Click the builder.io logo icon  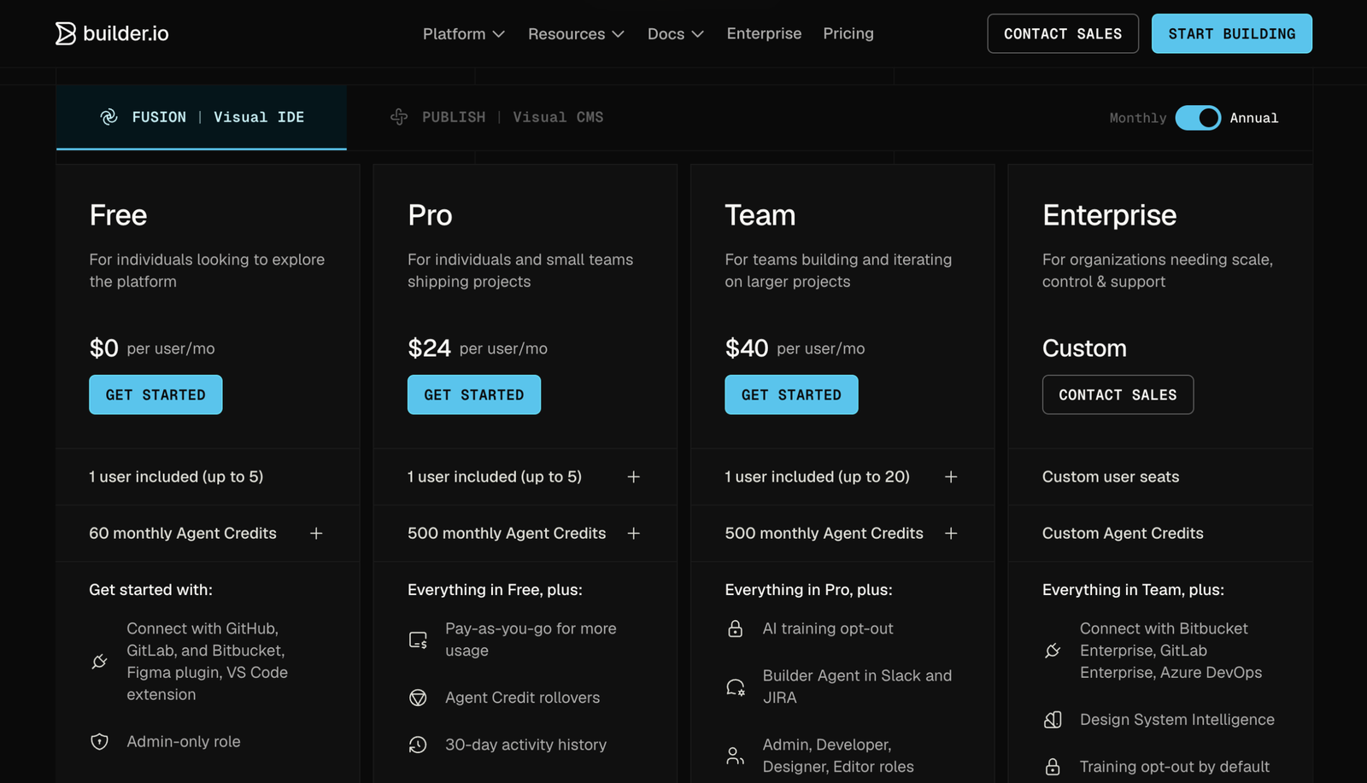tap(66, 33)
